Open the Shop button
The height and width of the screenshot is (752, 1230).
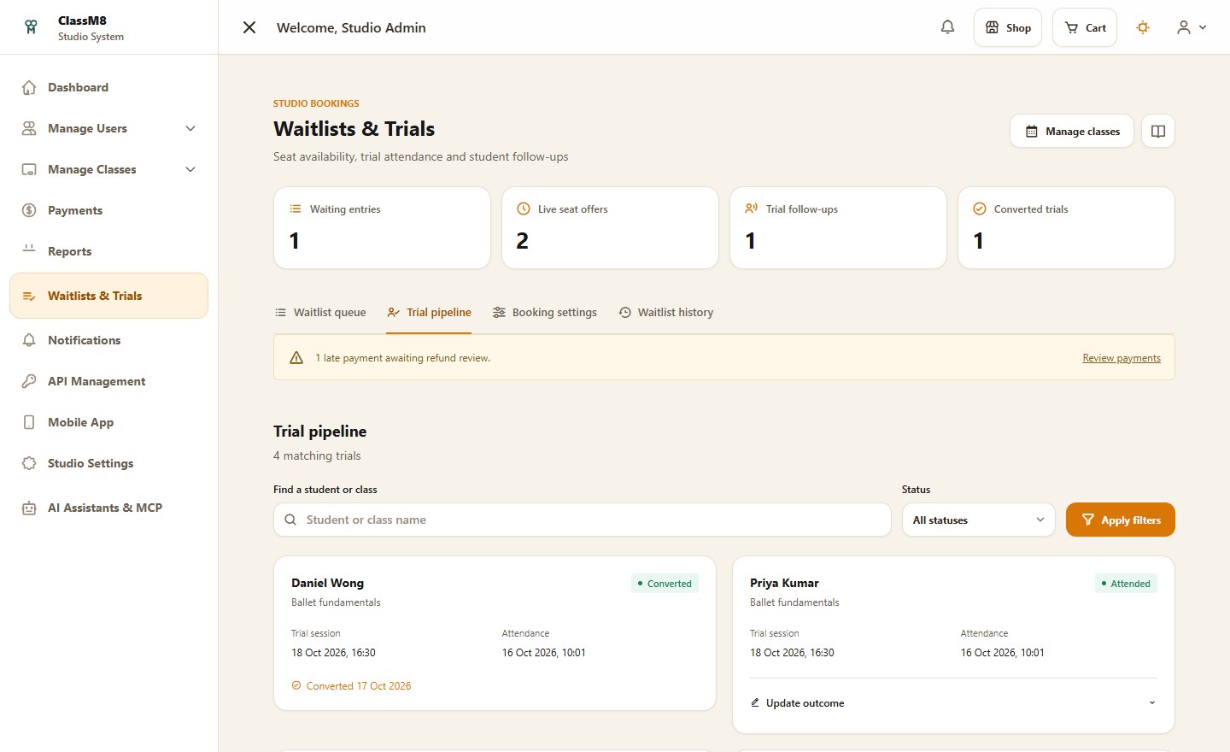pos(1008,27)
